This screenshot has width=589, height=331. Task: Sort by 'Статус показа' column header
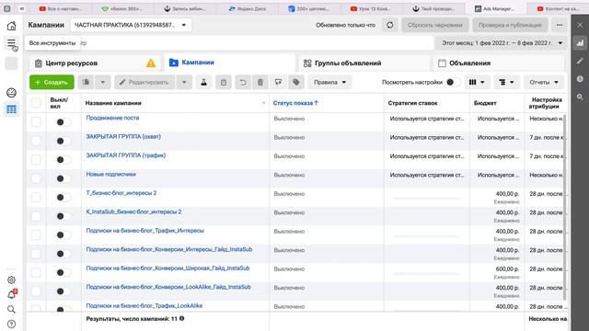295,103
